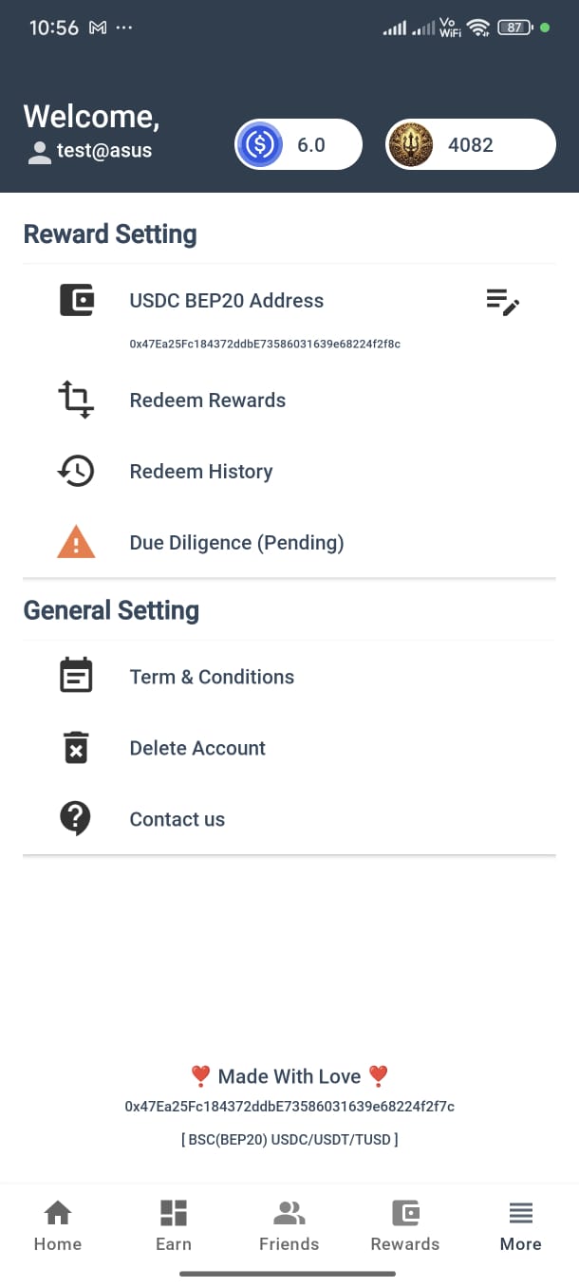Tap the trident token balance icon

coord(411,145)
